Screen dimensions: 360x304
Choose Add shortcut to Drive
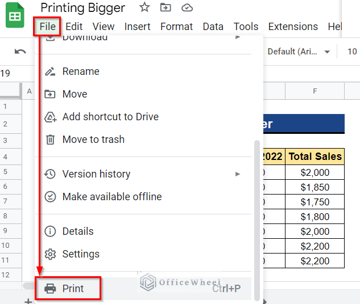[110, 117]
